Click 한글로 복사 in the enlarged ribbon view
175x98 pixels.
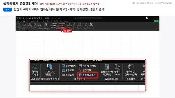tap(117, 70)
